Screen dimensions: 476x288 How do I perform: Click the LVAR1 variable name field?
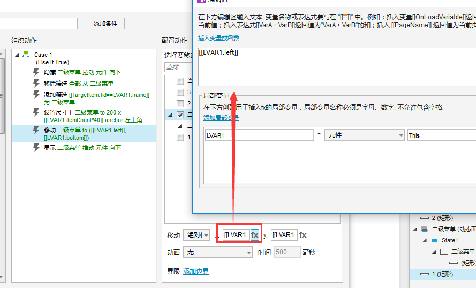tap(259, 135)
